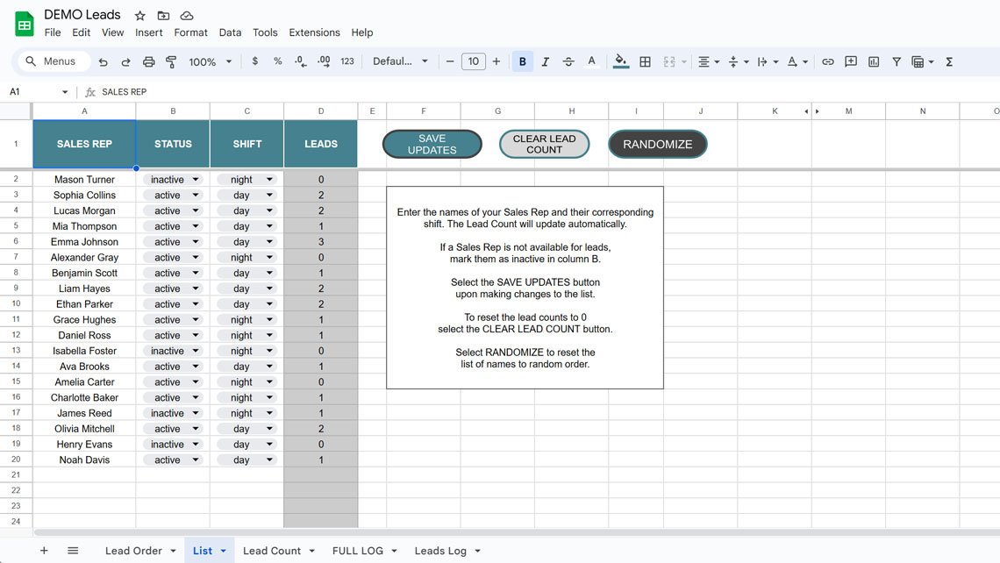Viewport: 1000px width, 563px height.
Task: Open the zoom 100% dropdown
Action: [x=211, y=62]
